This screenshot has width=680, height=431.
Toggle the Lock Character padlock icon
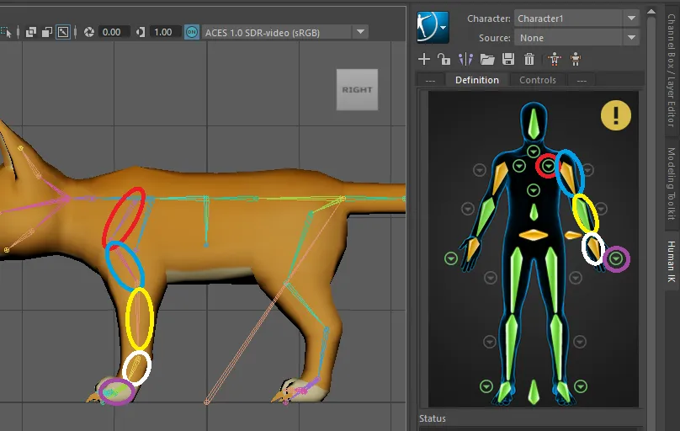click(444, 59)
